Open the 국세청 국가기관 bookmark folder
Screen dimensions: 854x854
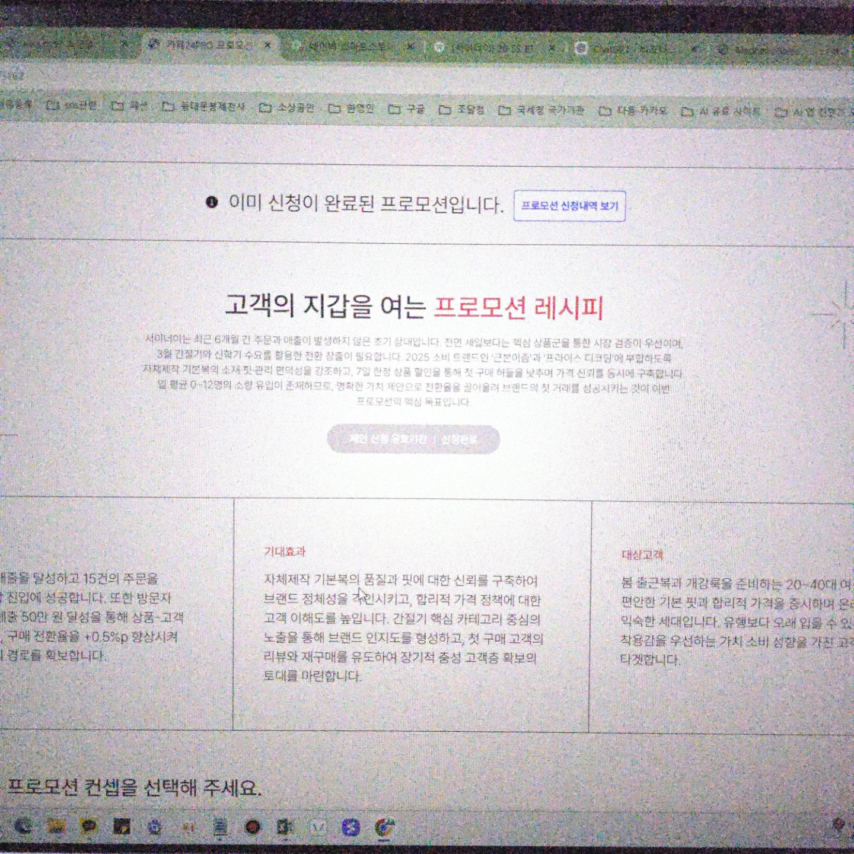click(541, 110)
